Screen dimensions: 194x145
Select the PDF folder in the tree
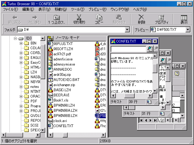point(34,101)
